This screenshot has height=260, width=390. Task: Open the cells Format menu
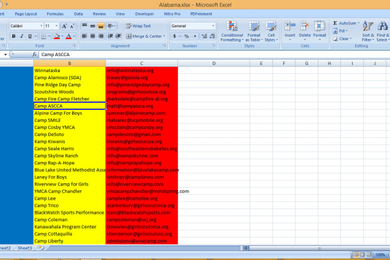320,31
